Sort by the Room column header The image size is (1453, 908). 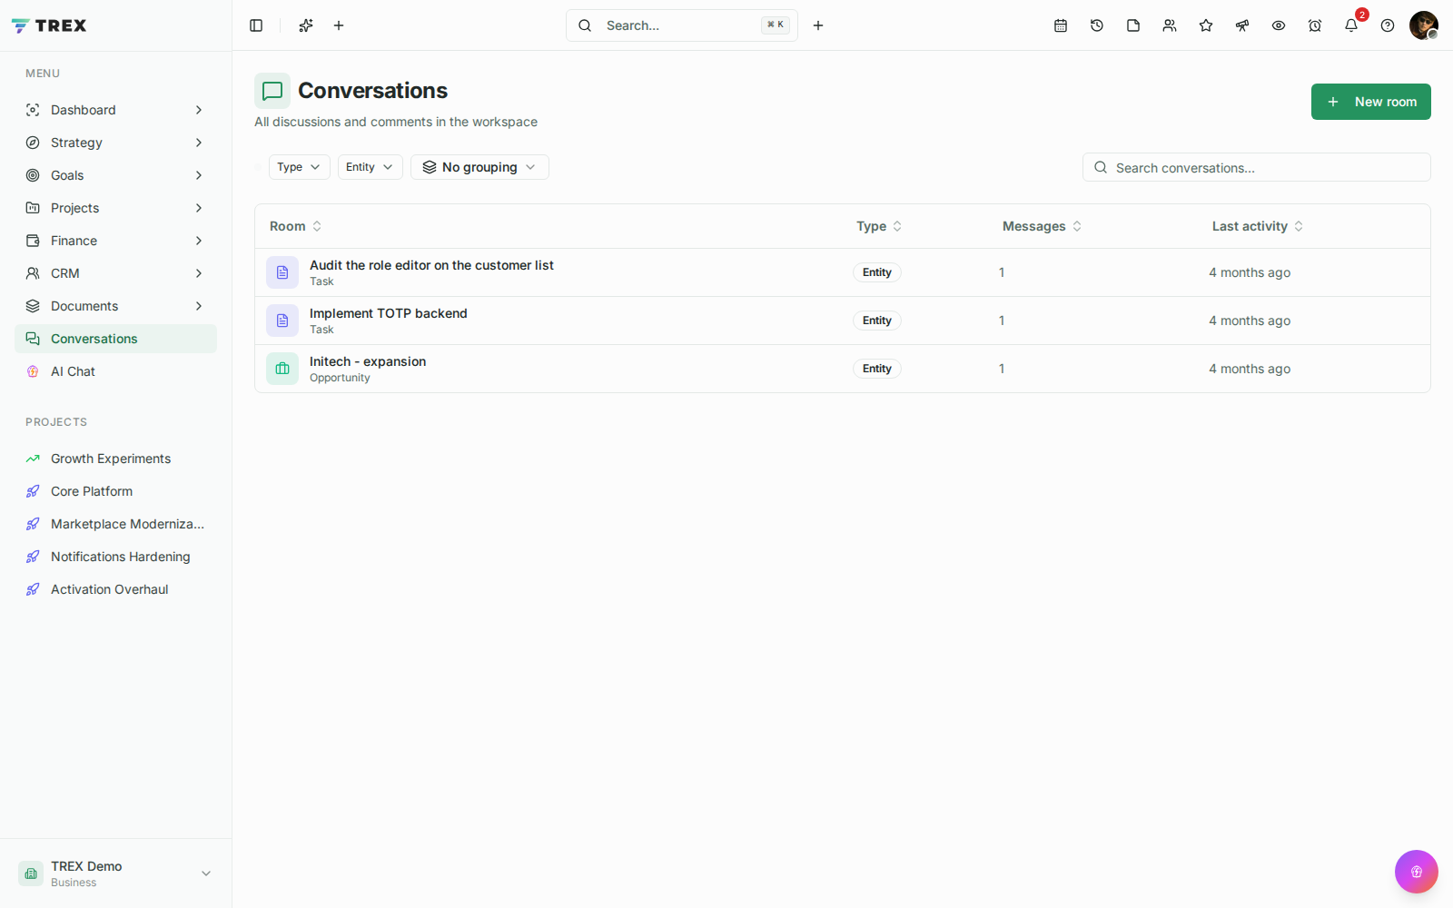(295, 226)
